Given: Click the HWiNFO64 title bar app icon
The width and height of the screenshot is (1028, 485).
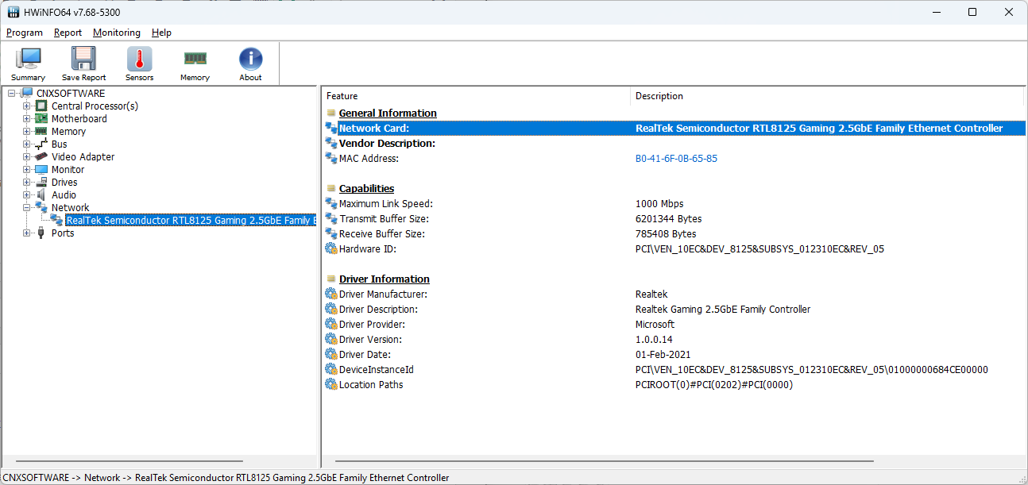Looking at the screenshot, I should [x=14, y=12].
